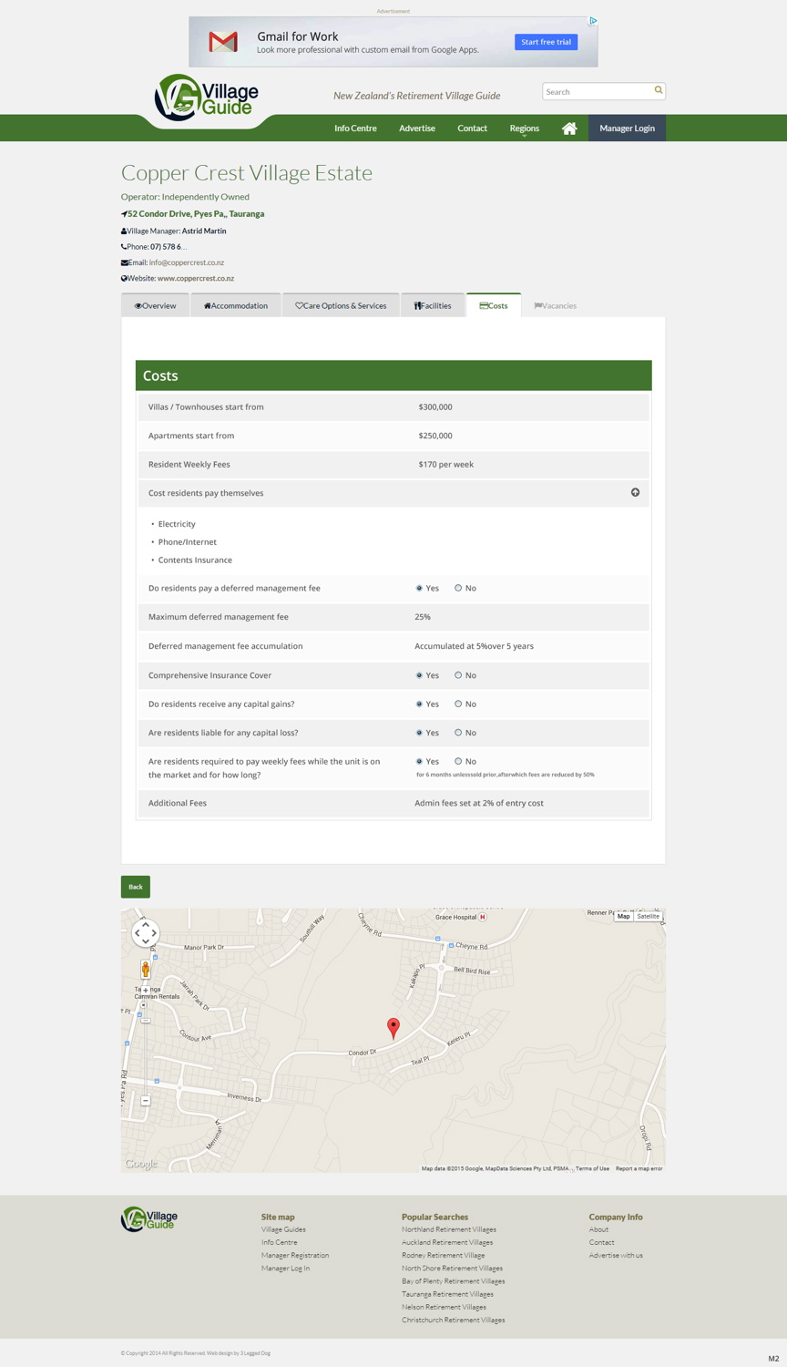Select the Overview eye icon tab
This screenshot has height=1367, width=787.
coord(137,305)
